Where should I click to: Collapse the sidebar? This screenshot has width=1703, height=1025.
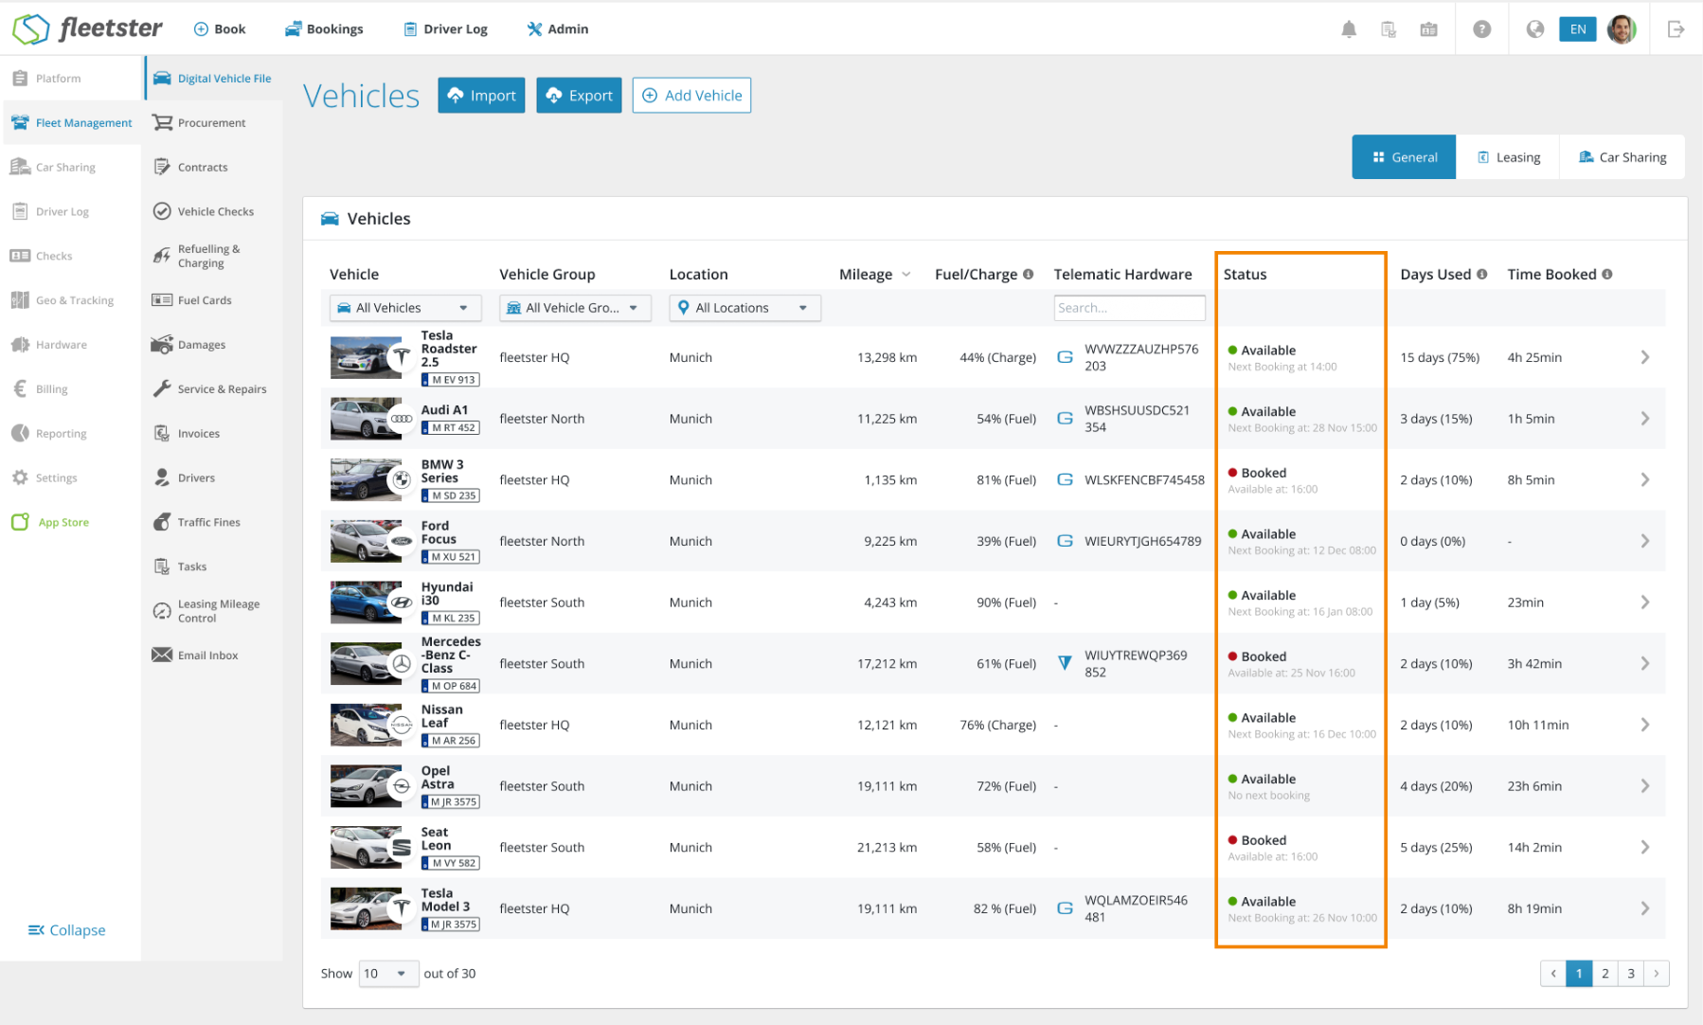pos(67,930)
